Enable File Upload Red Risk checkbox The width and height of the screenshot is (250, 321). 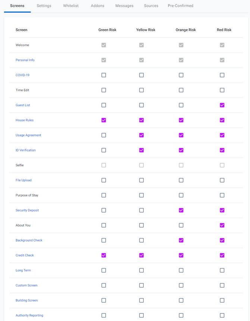pyautogui.click(x=222, y=180)
